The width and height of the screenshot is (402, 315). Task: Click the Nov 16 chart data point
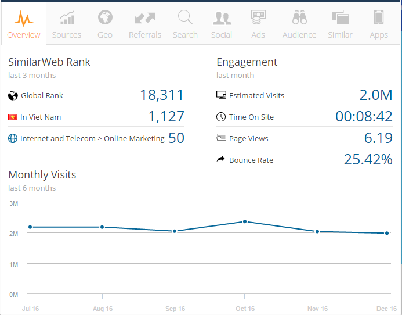[x=317, y=231]
